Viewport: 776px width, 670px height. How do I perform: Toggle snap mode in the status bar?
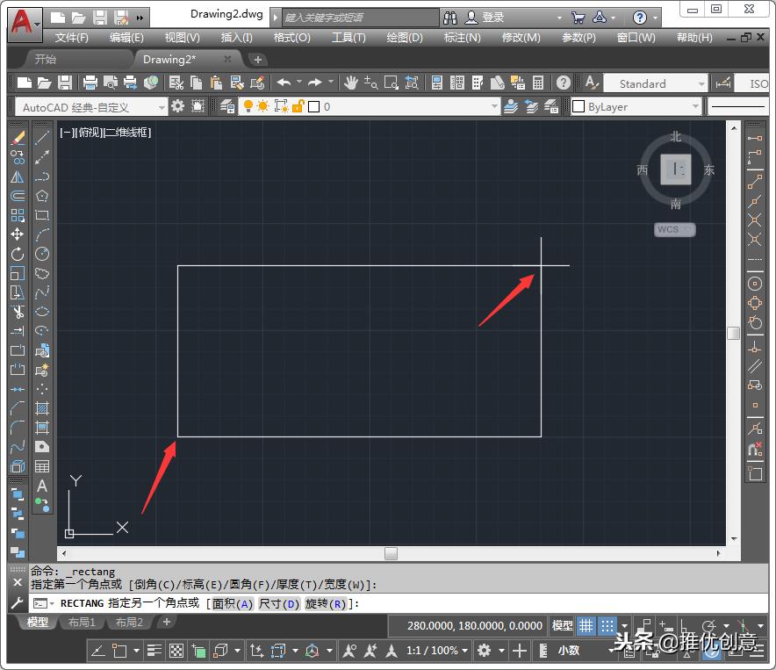coord(607,625)
